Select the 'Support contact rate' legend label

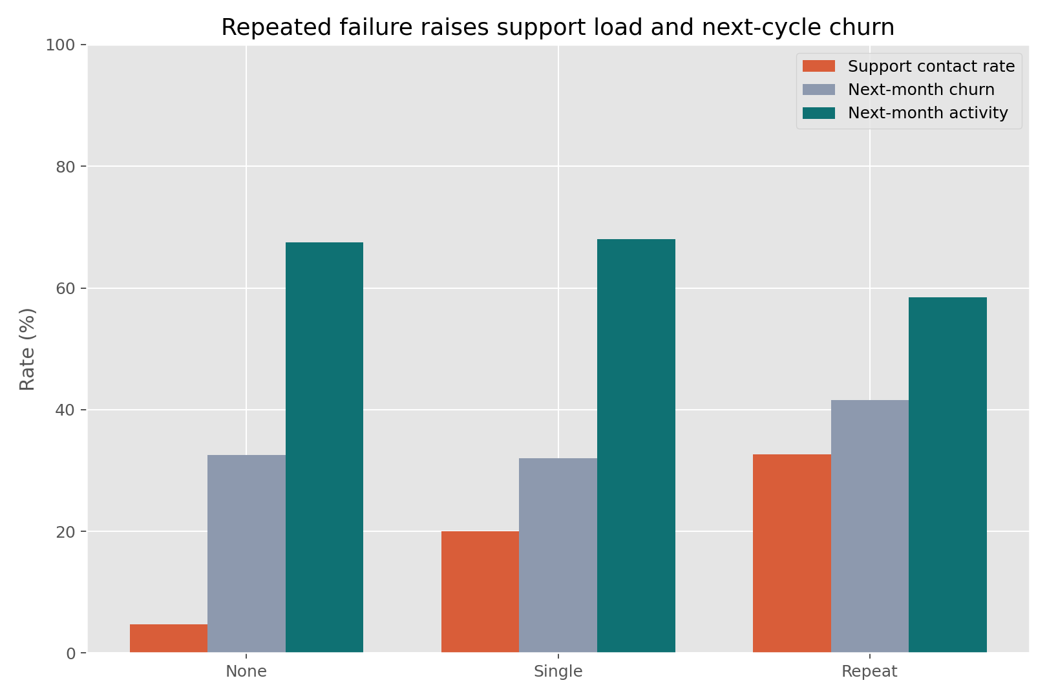click(931, 67)
